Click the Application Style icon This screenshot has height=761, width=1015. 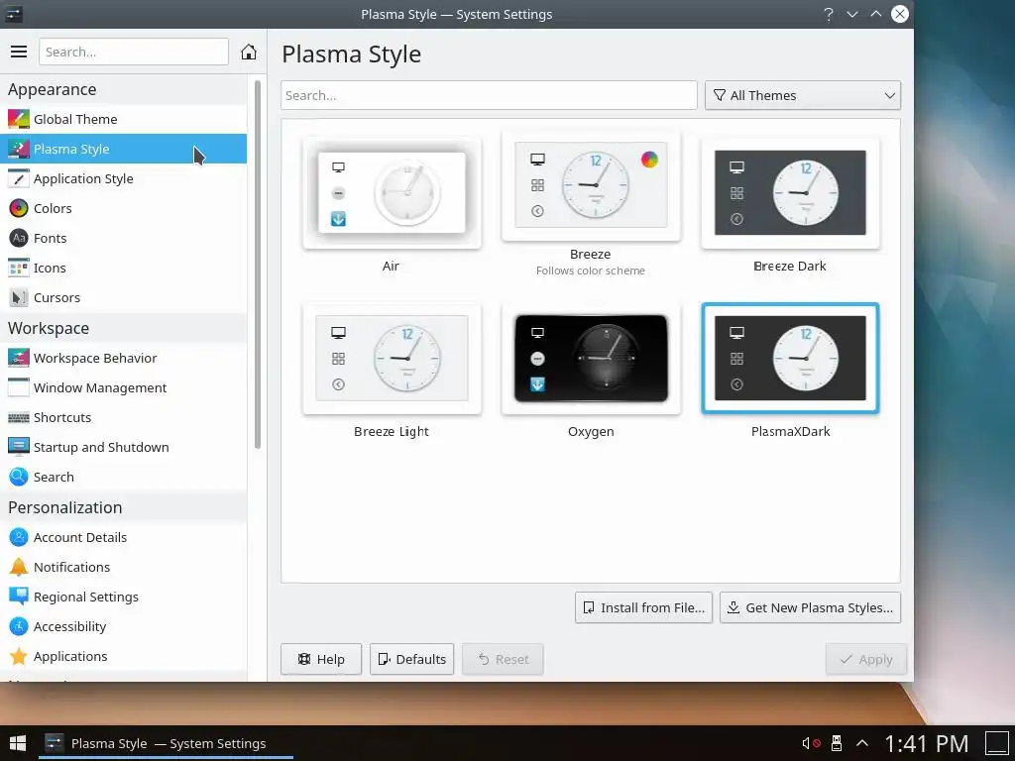[18, 178]
